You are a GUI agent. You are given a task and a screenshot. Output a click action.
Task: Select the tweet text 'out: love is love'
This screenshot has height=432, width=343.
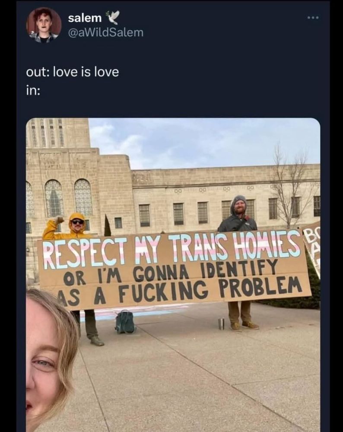click(x=73, y=72)
